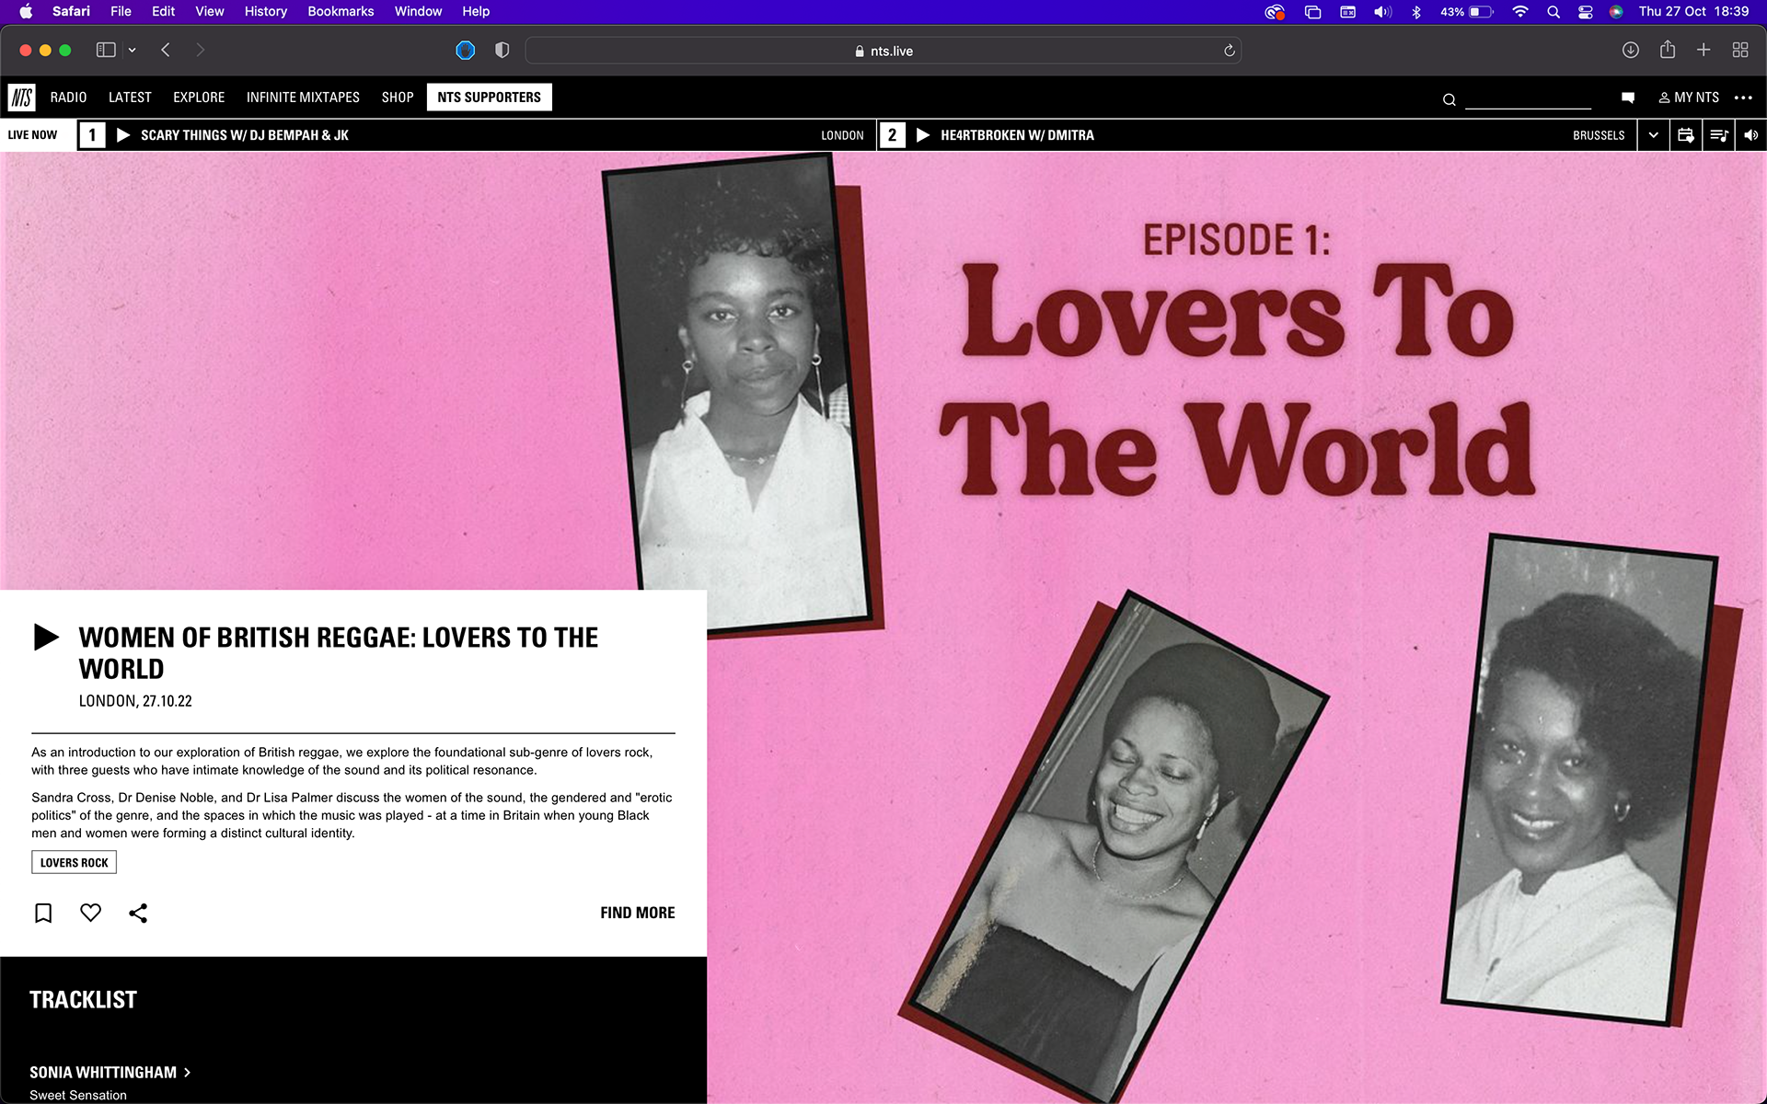Bookmark this episode with the bookmark icon
Image resolution: width=1767 pixels, height=1104 pixels.
coord(43,913)
